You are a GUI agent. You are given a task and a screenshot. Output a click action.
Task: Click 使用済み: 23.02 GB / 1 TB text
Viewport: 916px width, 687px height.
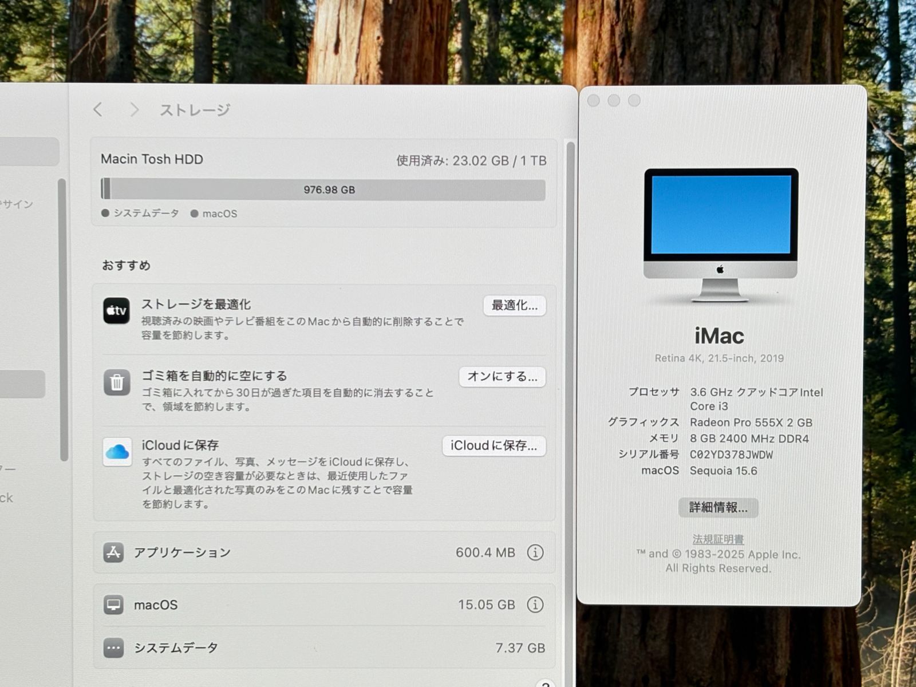[x=471, y=161]
